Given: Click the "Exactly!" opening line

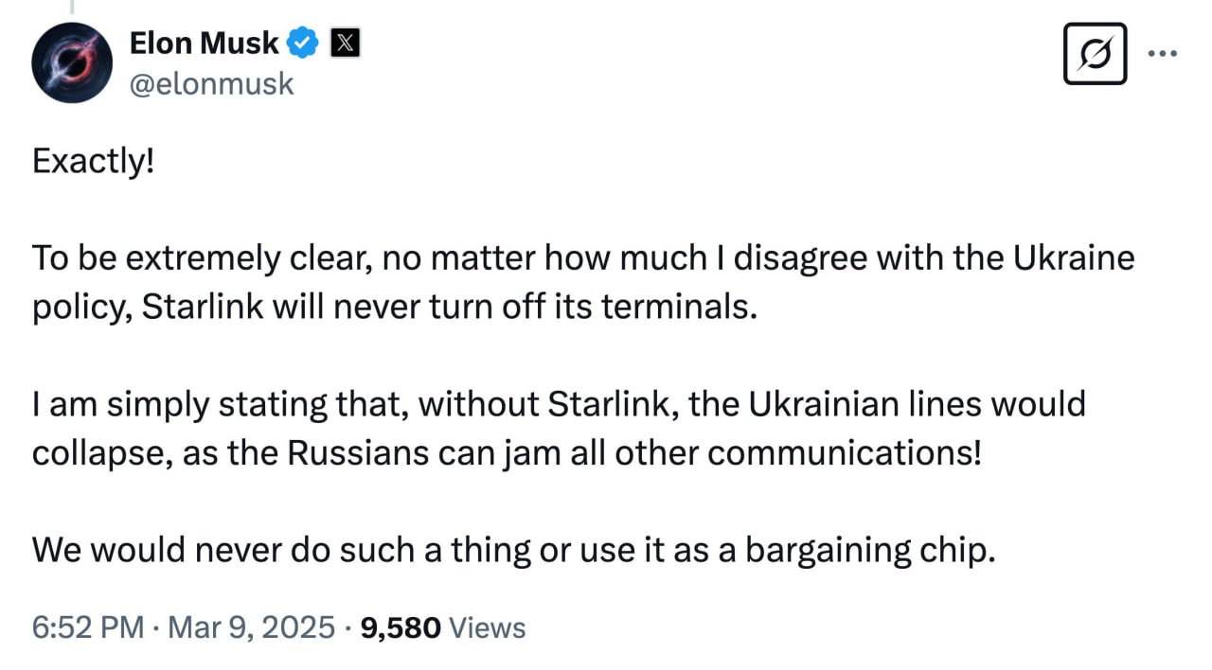Looking at the screenshot, I should 93,162.
